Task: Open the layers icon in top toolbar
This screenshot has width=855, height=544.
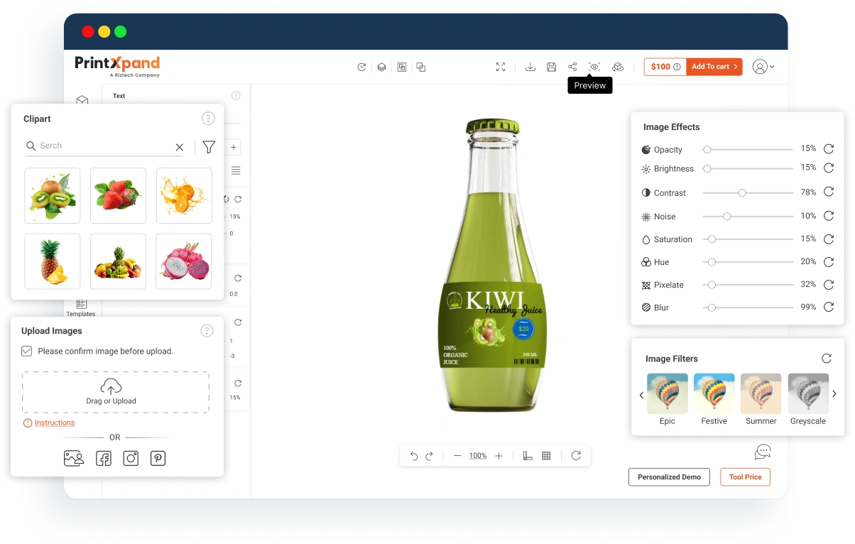Action: pos(381,67)
